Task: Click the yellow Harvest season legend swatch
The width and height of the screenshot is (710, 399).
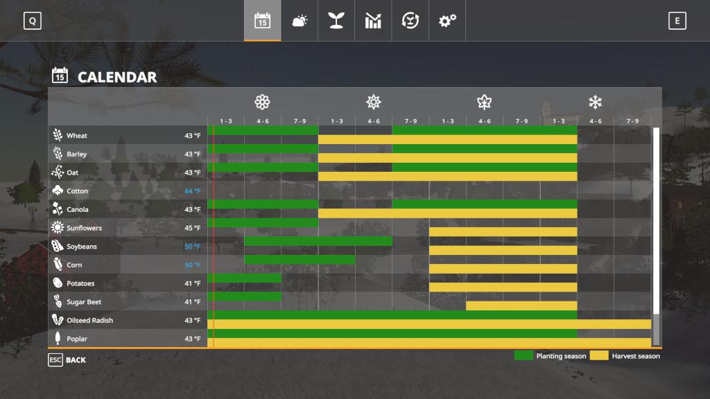Action: click(599, 356)
